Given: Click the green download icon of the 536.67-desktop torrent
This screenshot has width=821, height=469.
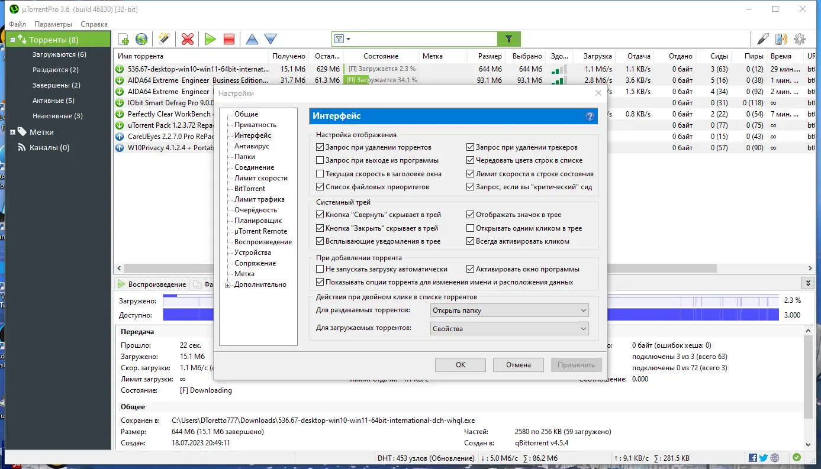Looking at the screenshot, I should [x=120, y=69].
